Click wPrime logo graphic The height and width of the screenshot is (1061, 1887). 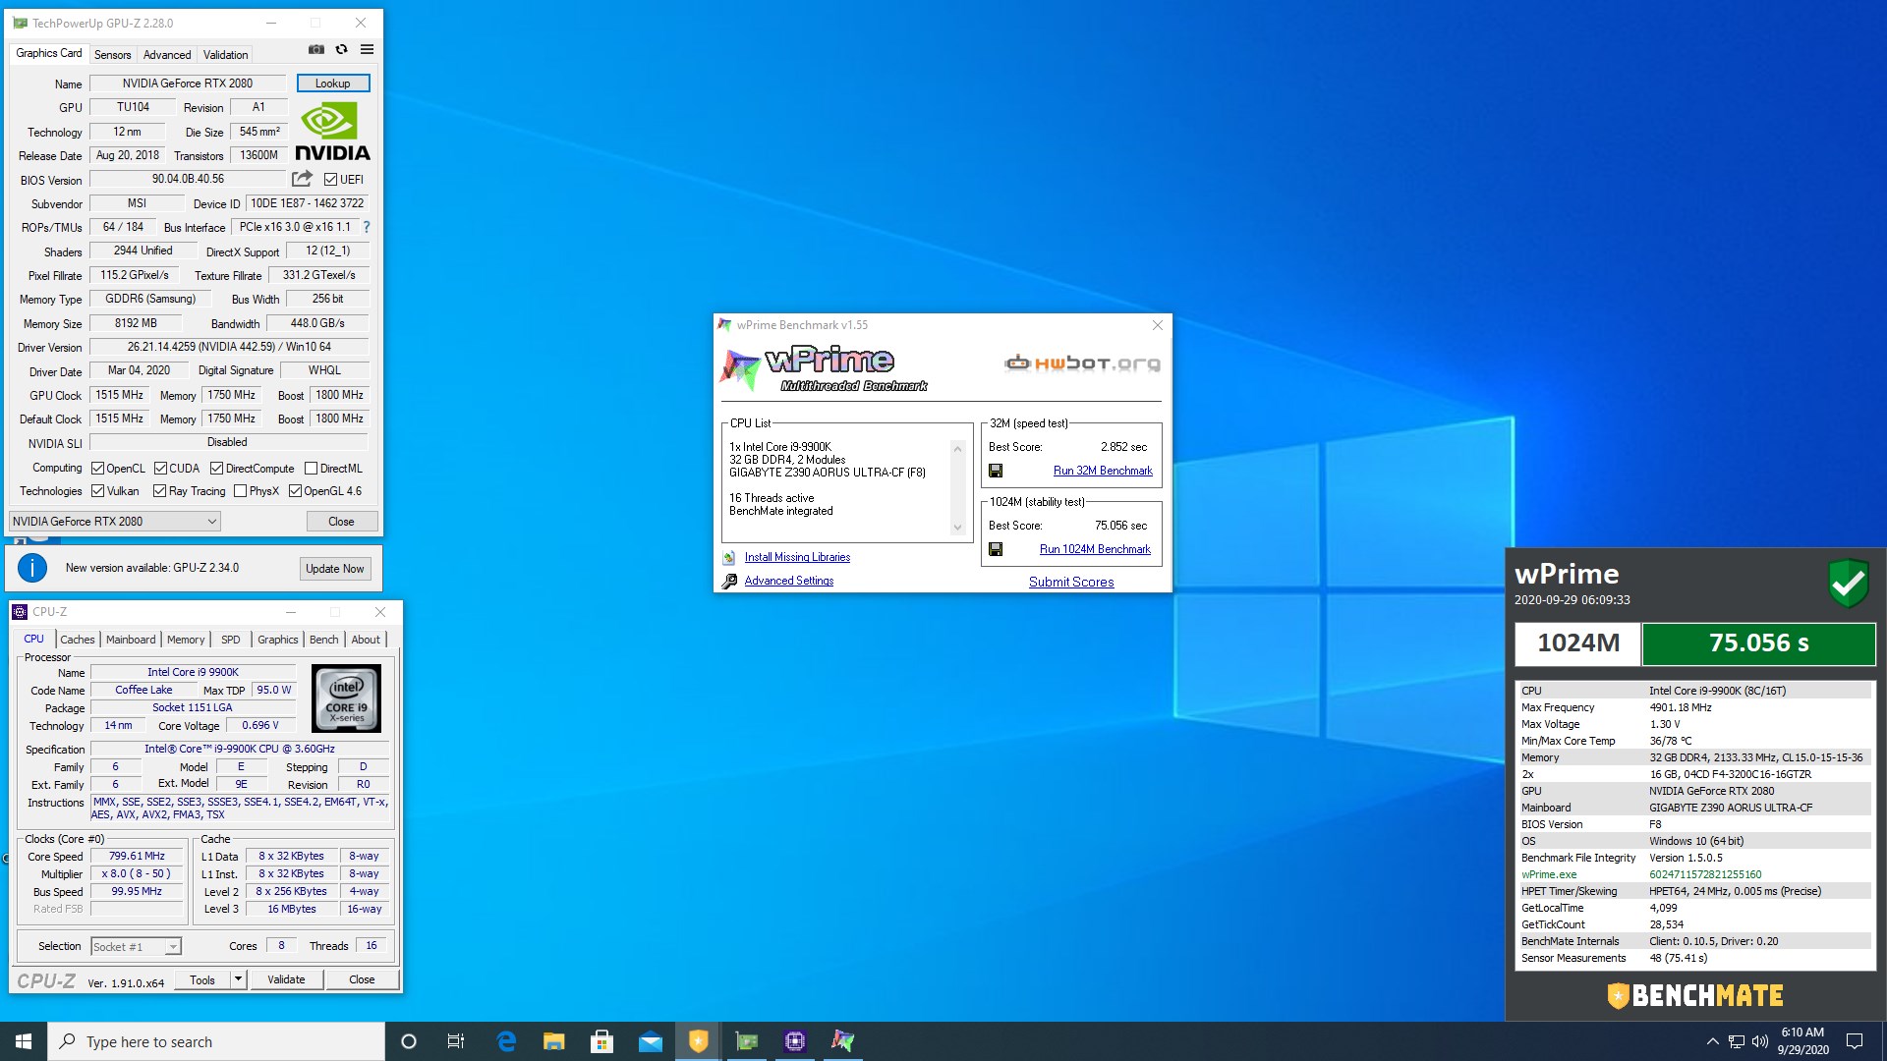pyautogui.click(x=824, y=367)
